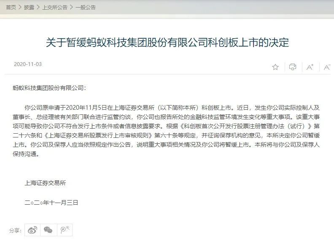Click the addressee line 蚂蚁科技集团股份有限公司
334x248 pixels.
[x=49, y=88]
